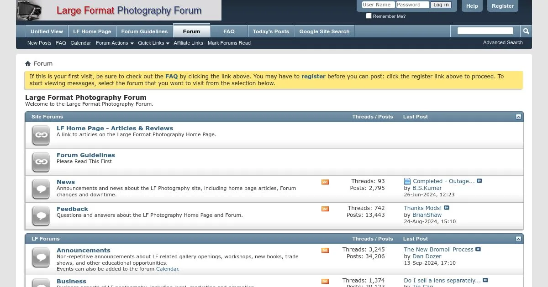Click the register link in the notice
The height and width of the screenshot is (287, 548).
point(313,77)
